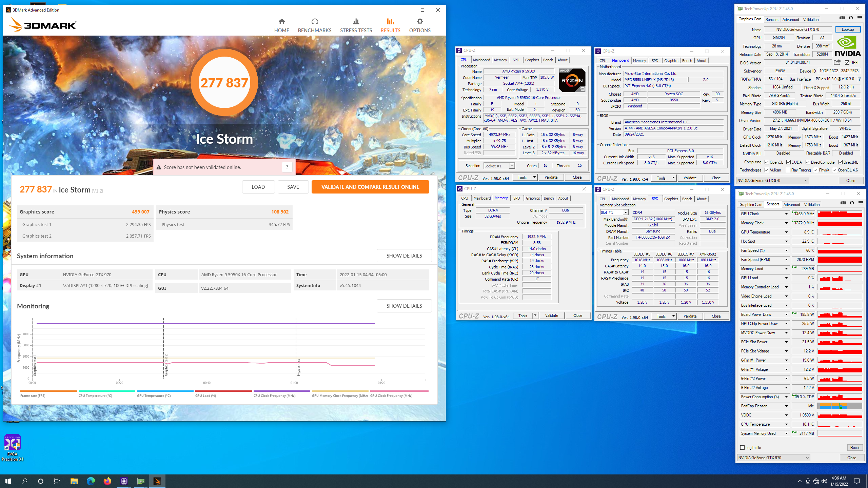This screenshot has width=868, height=488.
Task: Enable Log to file in GPU-Z Sensors
Action: click(742, 448)
